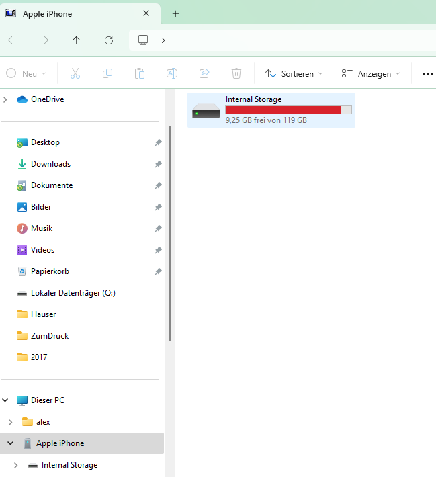Unpin Bilder using its pin icon

pyautogui.click(x=158, y=207)
